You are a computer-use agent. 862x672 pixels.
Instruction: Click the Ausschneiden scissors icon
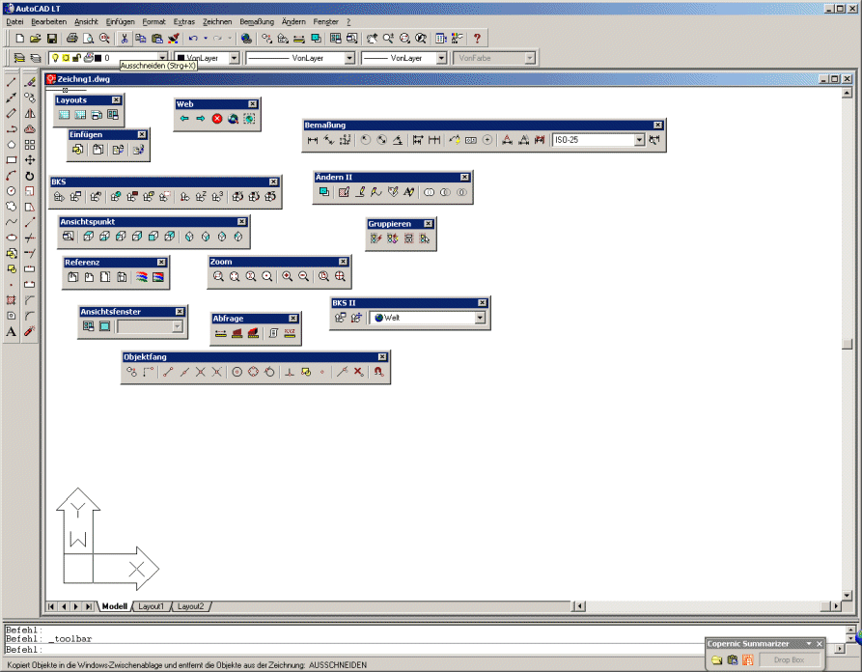click(124, 39)
